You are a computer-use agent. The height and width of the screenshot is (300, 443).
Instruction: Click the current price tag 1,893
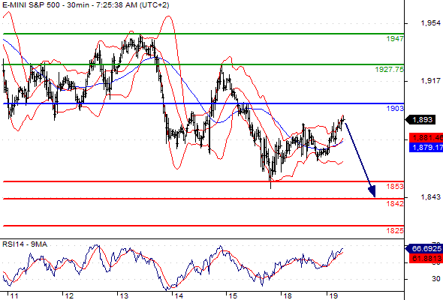coord(421,120)
